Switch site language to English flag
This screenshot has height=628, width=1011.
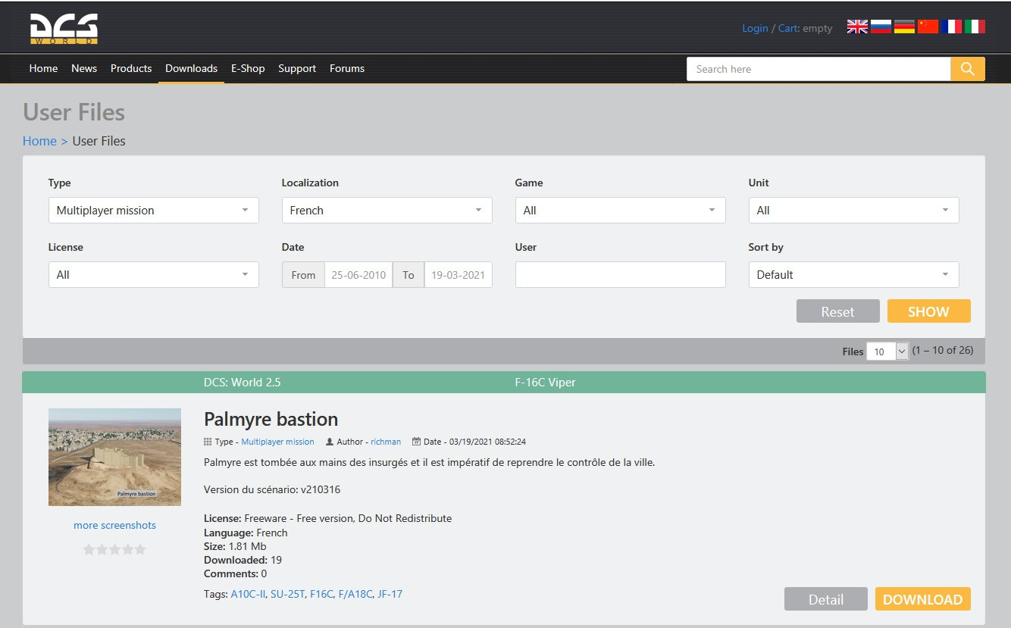tap(857, 27)
